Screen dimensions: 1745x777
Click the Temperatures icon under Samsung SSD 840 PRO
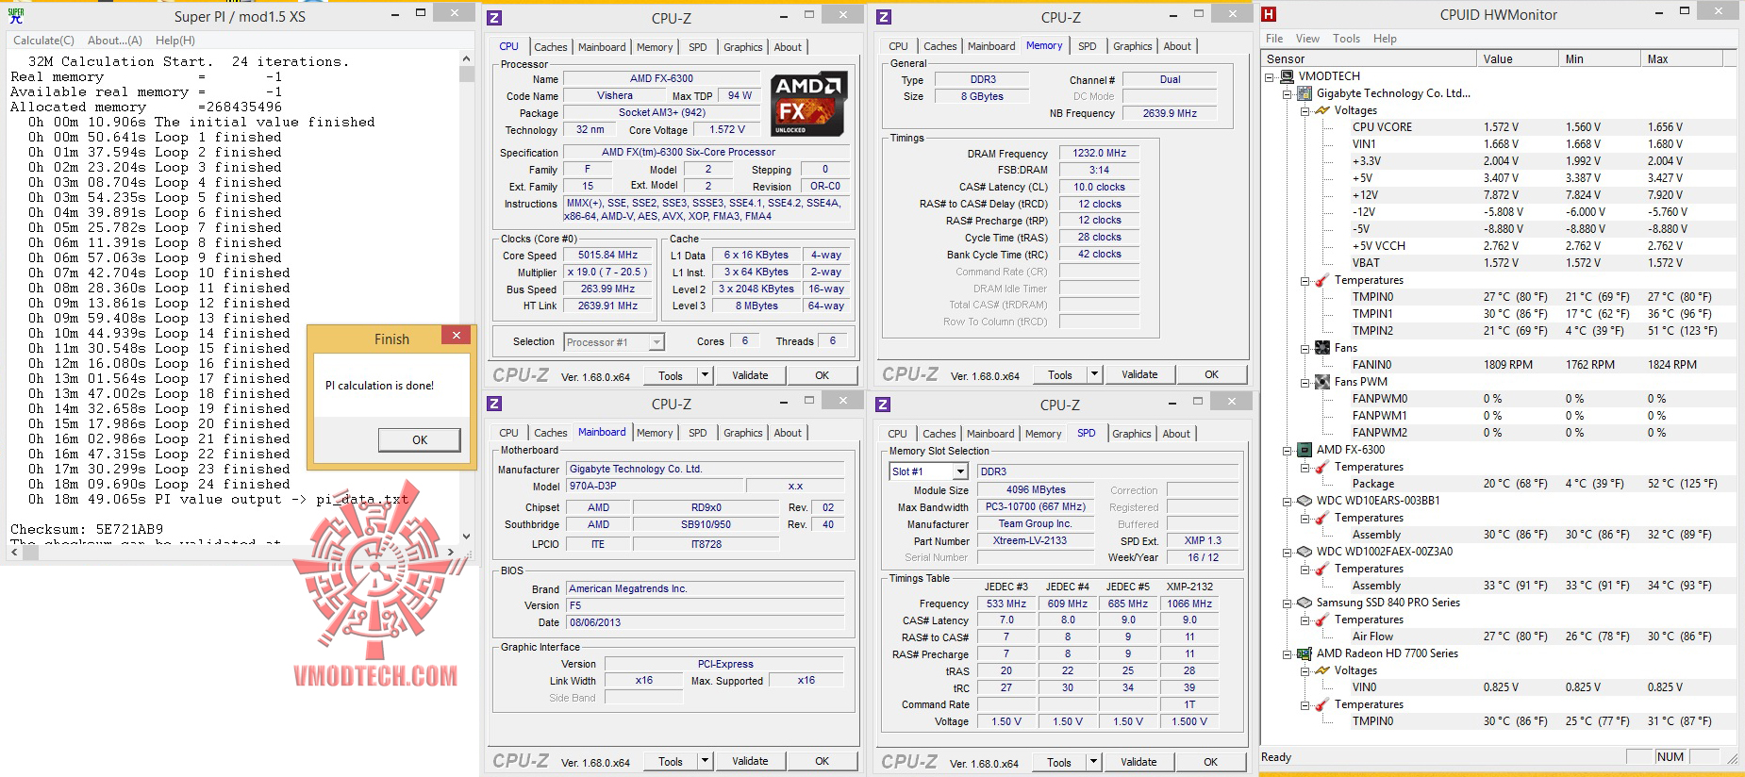1322,620
